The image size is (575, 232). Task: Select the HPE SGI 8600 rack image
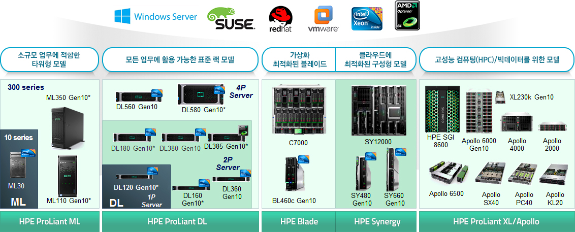tap(442, 109)
